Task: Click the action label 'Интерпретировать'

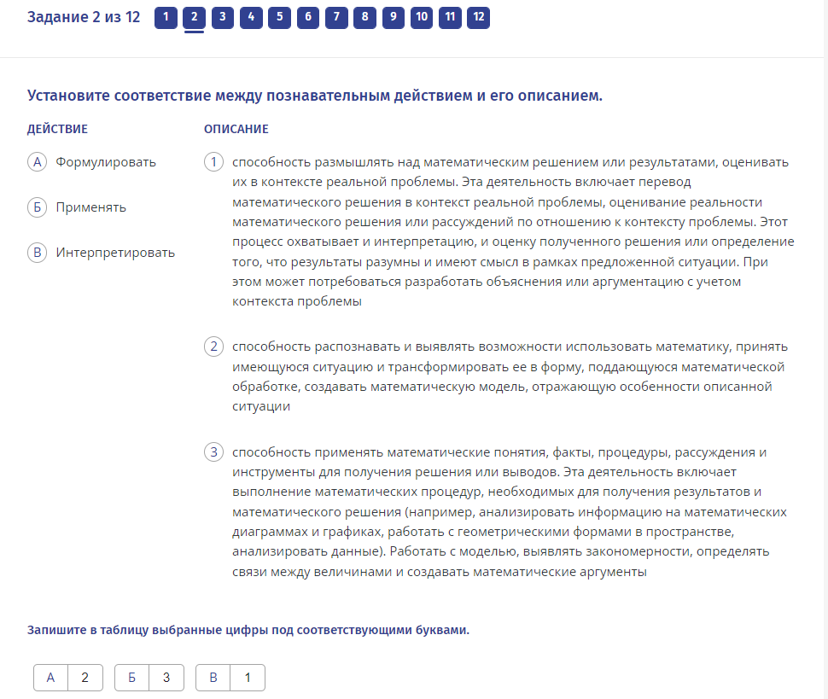Action: (115, 253)
